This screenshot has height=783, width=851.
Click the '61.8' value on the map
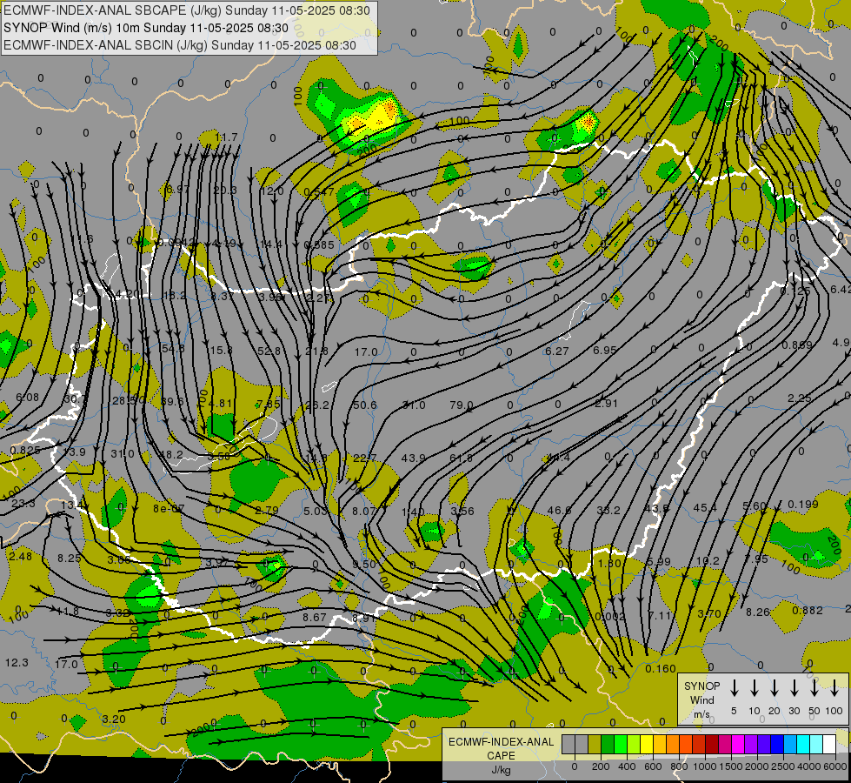point(462,458)
